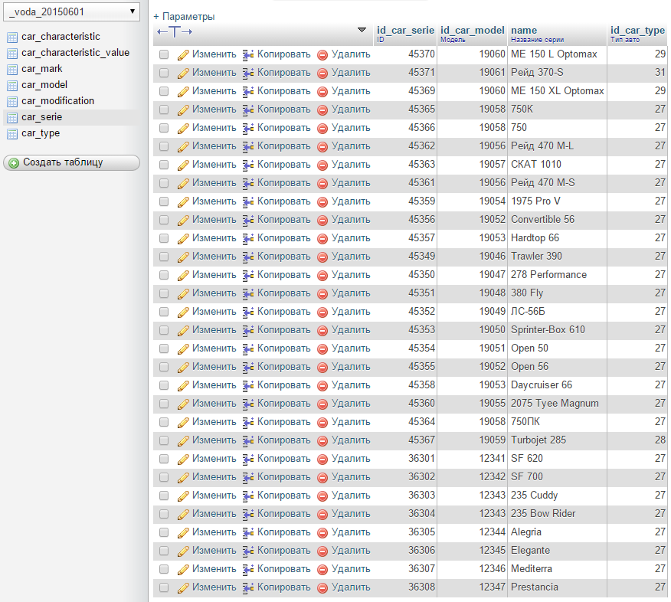The height and width of the screenshot is (602, 671).
Task: Click copy icon for ЛС-56Б row
Action: tap(248, 312)
